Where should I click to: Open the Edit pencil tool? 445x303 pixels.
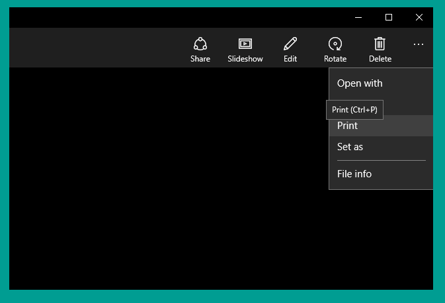290,49
